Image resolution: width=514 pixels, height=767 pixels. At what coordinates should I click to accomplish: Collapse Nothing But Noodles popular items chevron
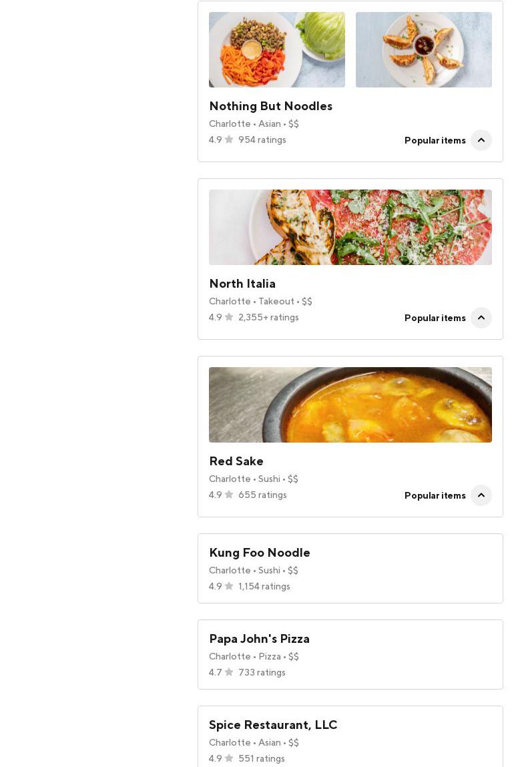[x=481, y=140]
